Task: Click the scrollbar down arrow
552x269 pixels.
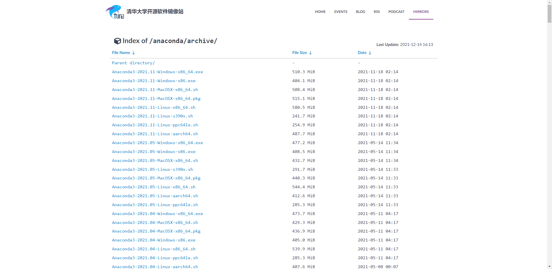Action: point(549,266)
